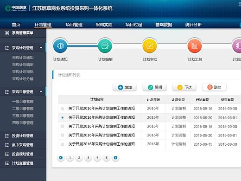Open 采购计划通知 in sidebar
Image resolution: width=241 pixels, height=181 pixels.
point(23,58)
